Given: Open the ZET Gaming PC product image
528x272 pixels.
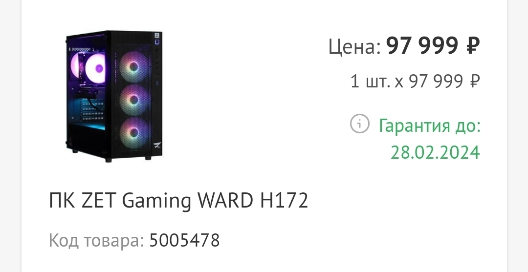Looking at the screenshot, I should point(114,97).
